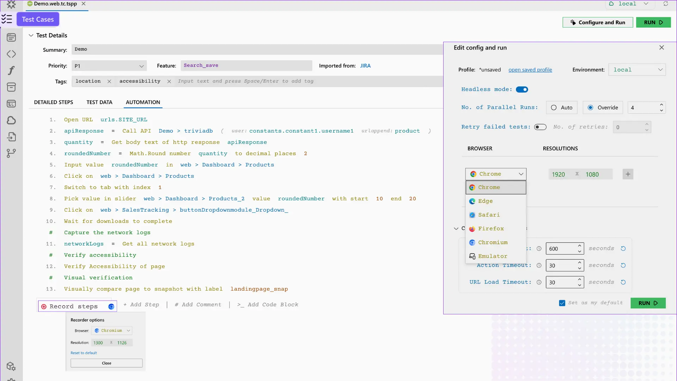Disable Headless mode toggle
The height and width of the screenshot is (381, 677).
tap(522, 89)
